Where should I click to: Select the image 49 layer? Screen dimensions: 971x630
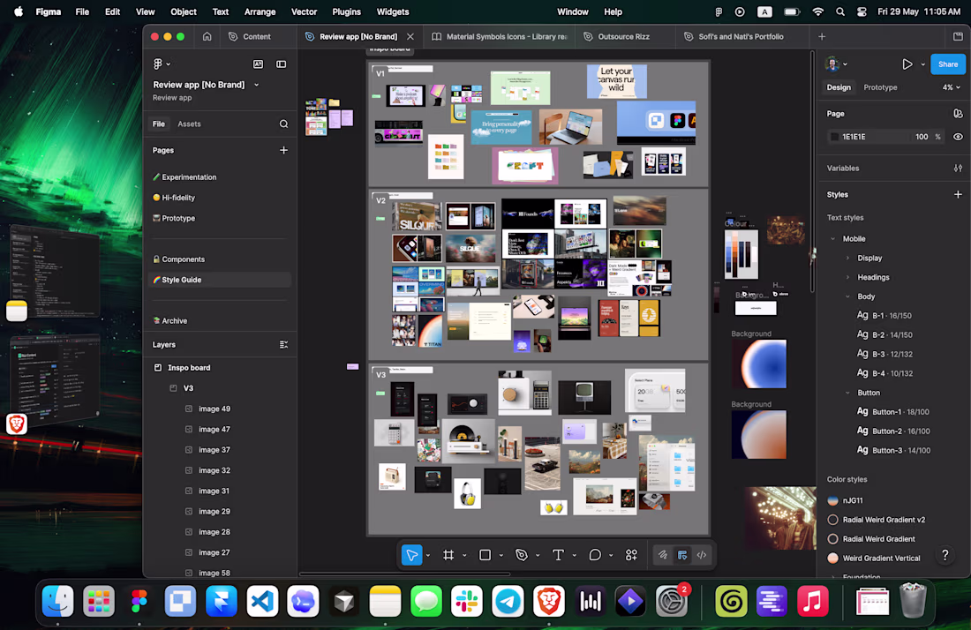coord(215,409)
